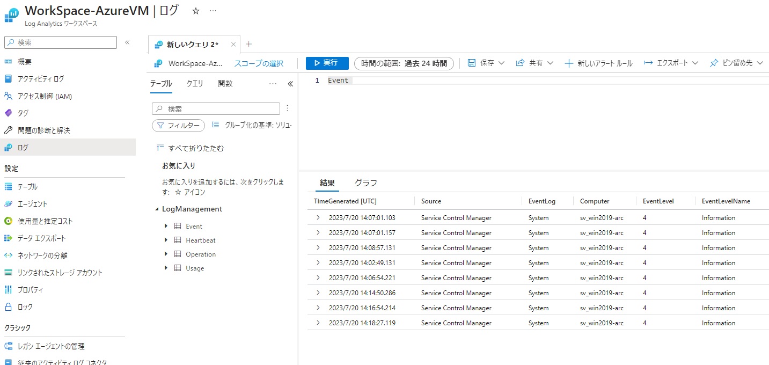This screenshot has height=365, width=769.
Task: Expand the Event table node
Action: point(166,226)
